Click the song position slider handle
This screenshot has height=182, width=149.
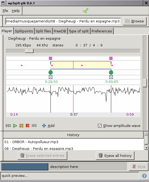coord(29,51)
